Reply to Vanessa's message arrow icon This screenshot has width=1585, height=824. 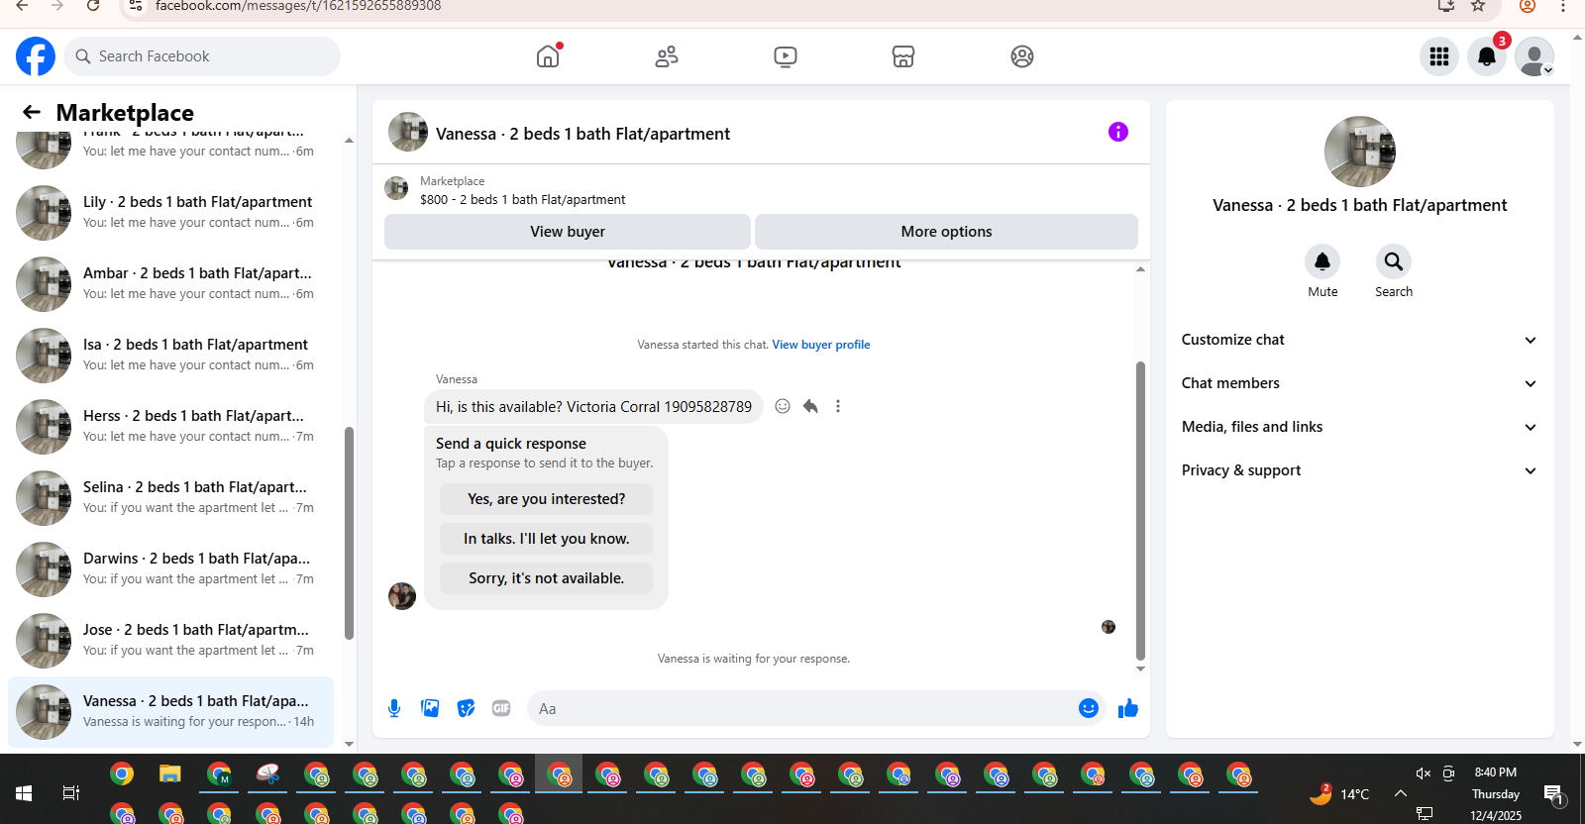point(810,406)
